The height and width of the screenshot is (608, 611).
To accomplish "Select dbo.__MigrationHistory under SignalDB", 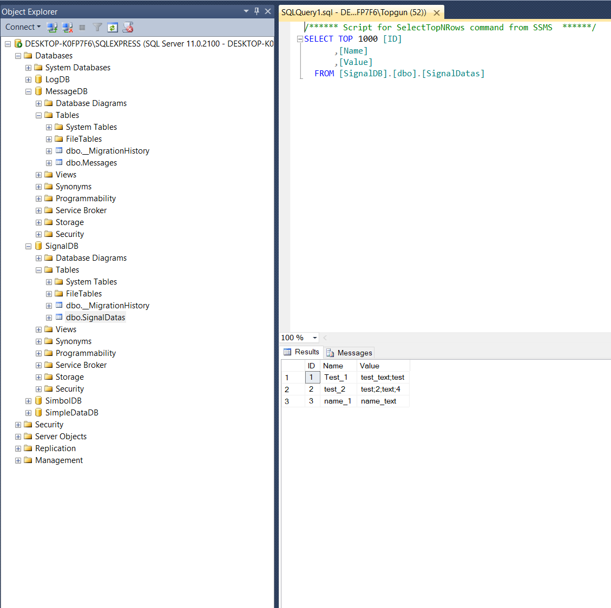I will coord(108,306).
